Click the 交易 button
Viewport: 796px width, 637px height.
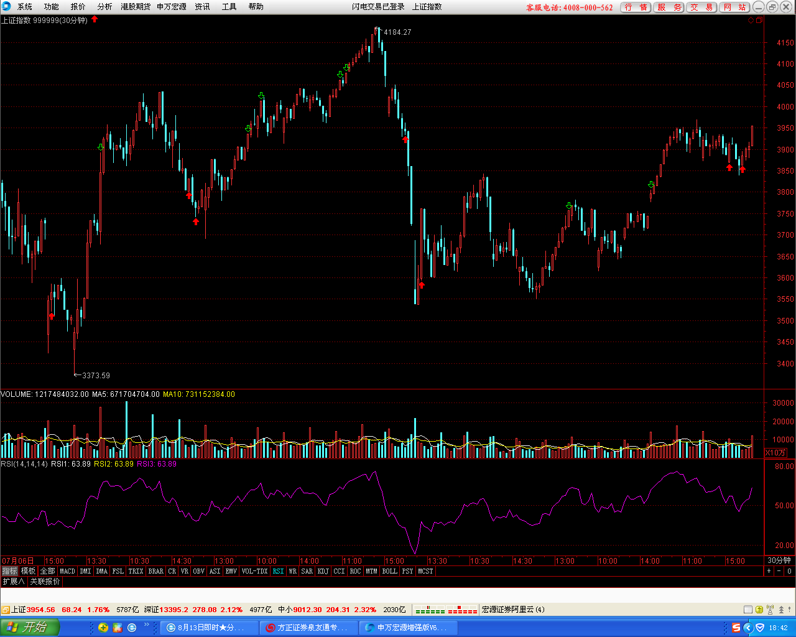701,7
